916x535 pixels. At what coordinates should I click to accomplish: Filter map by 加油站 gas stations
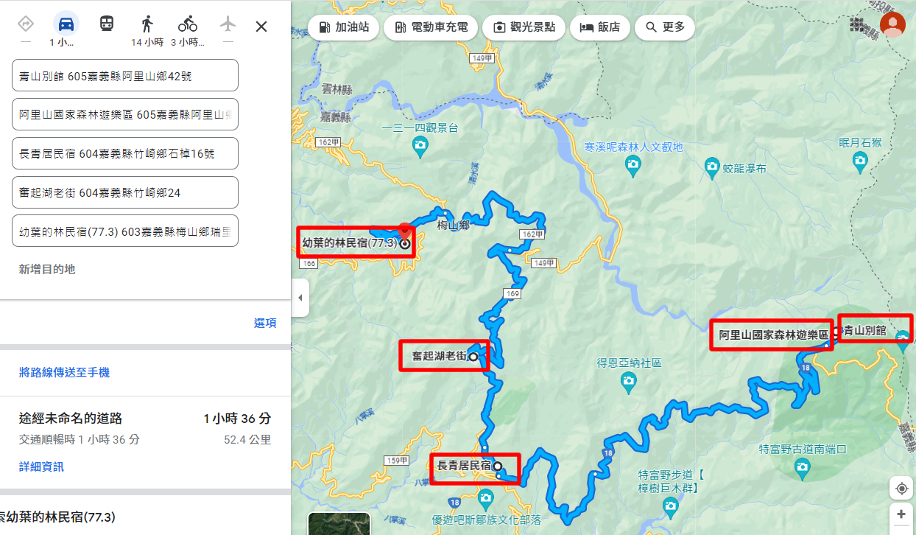click(x=345, y=27)
